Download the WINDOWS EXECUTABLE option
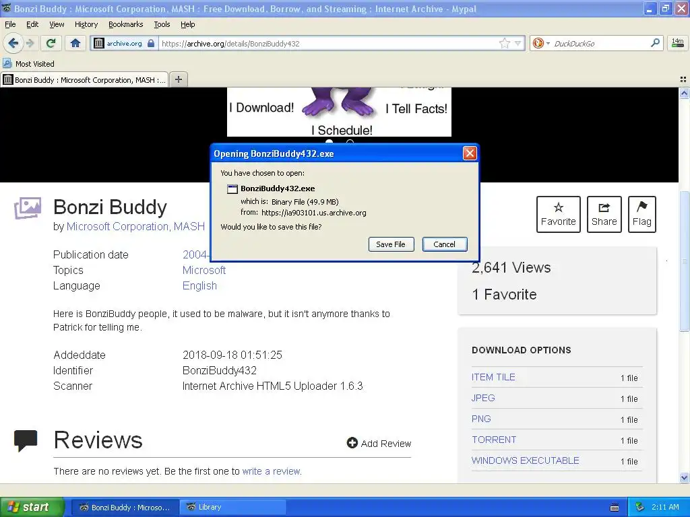Screen dimensions: 690x517 (x=525, y=460)
